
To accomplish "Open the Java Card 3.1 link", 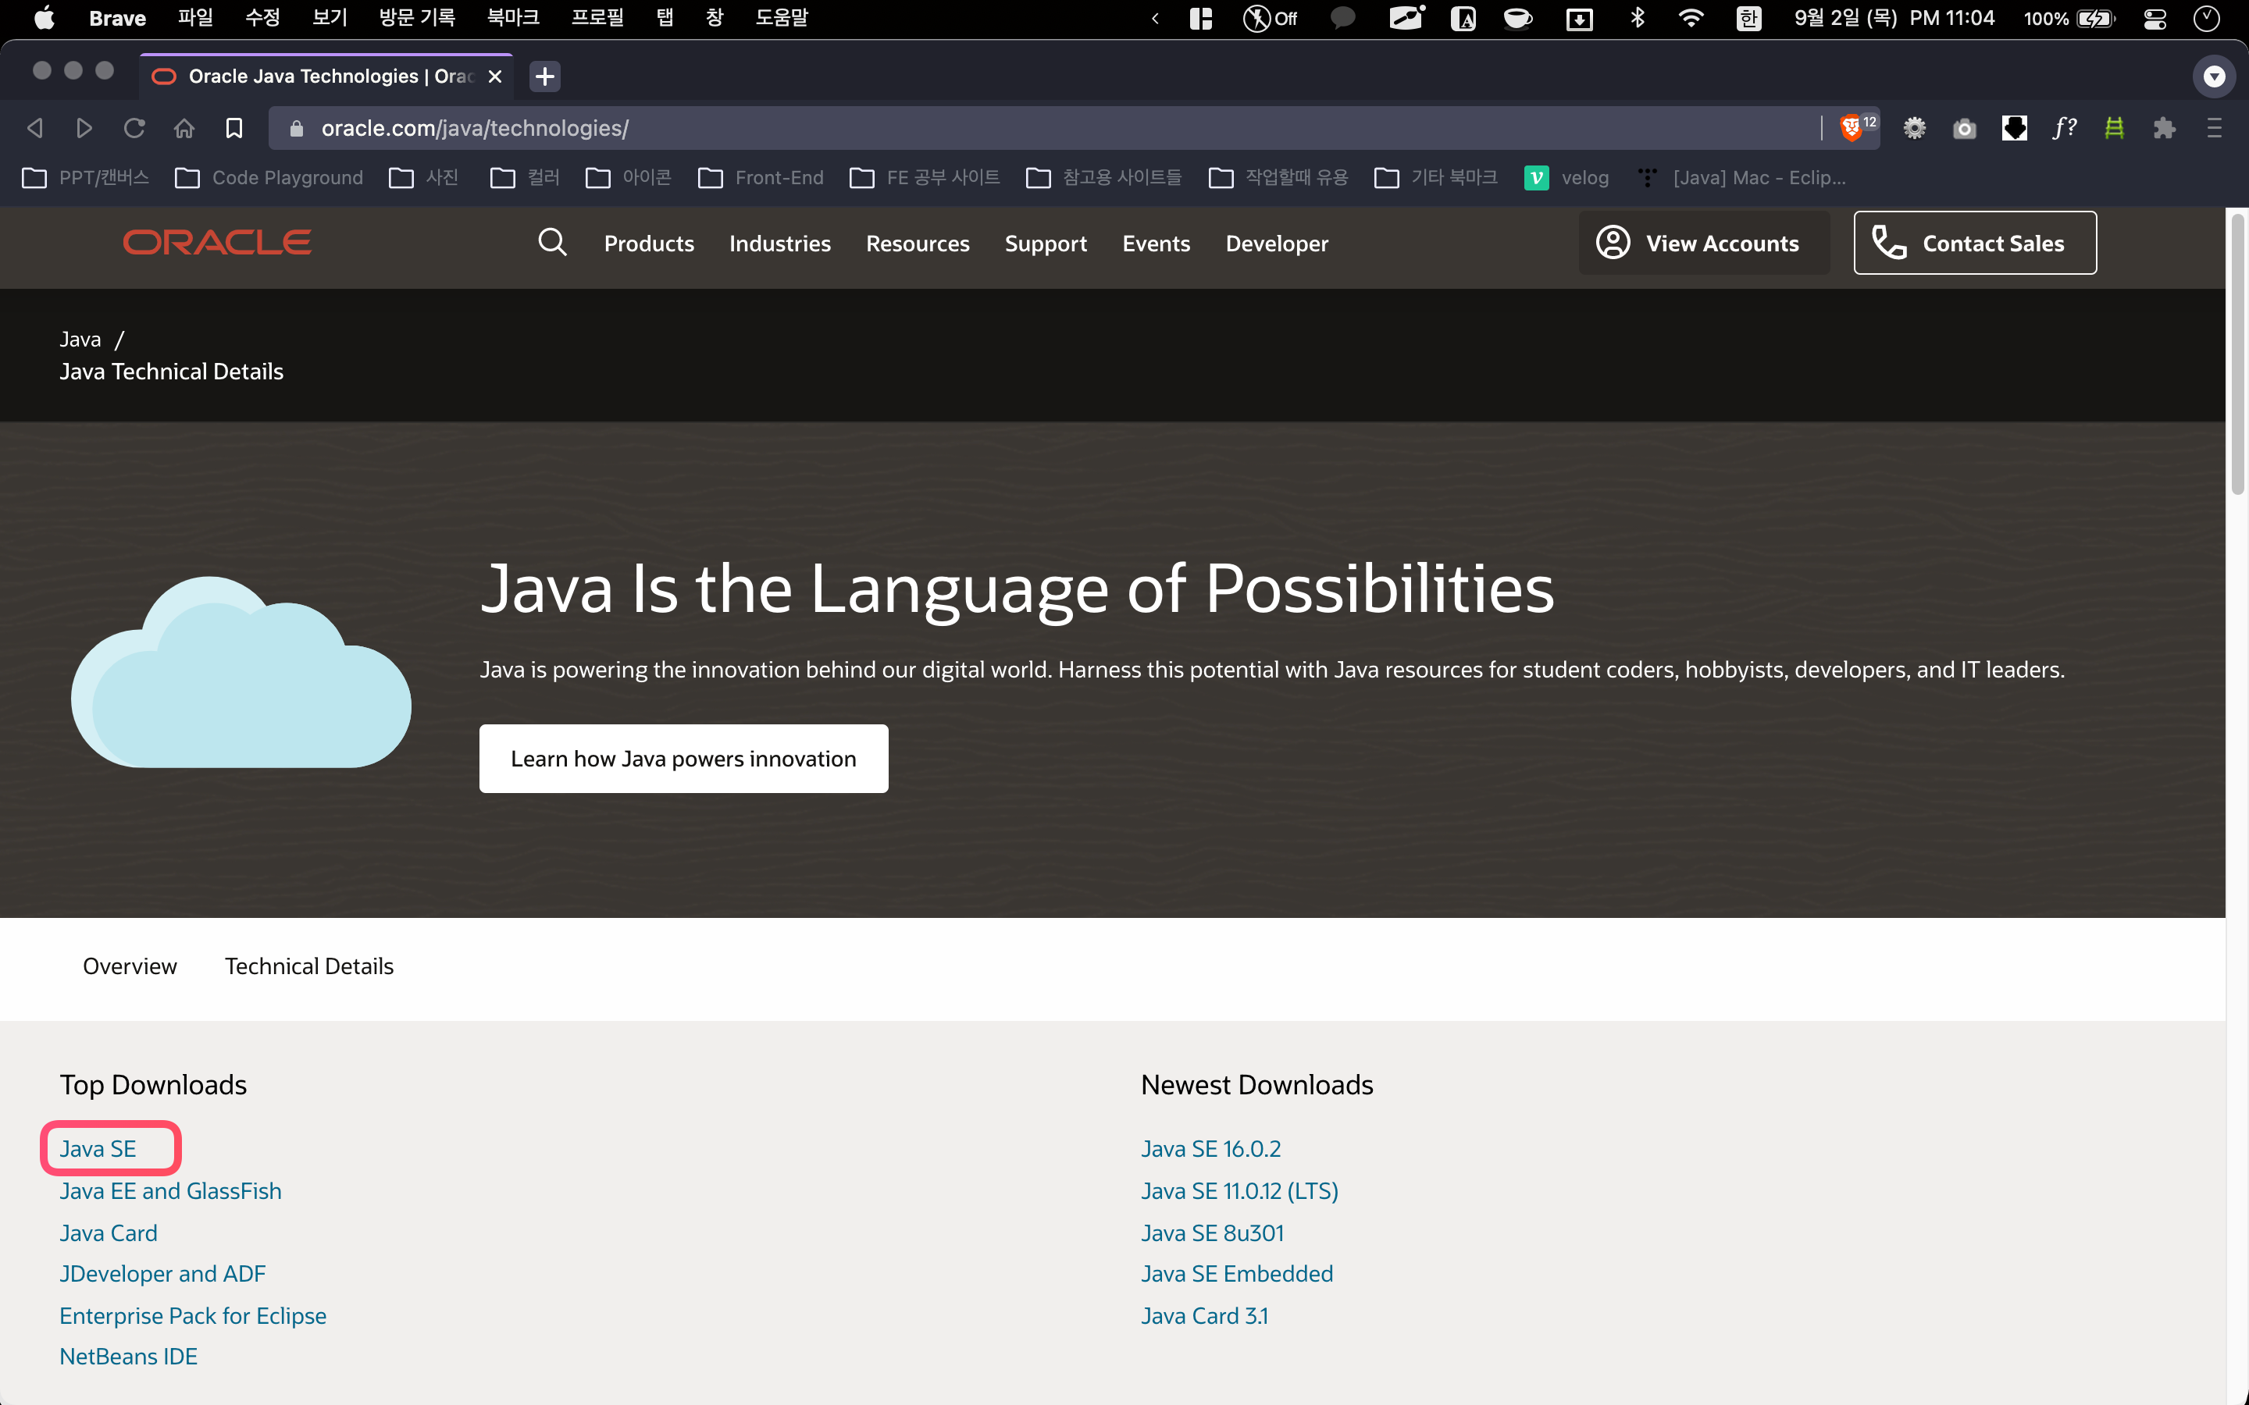I will click(x=1204, y=1316).
